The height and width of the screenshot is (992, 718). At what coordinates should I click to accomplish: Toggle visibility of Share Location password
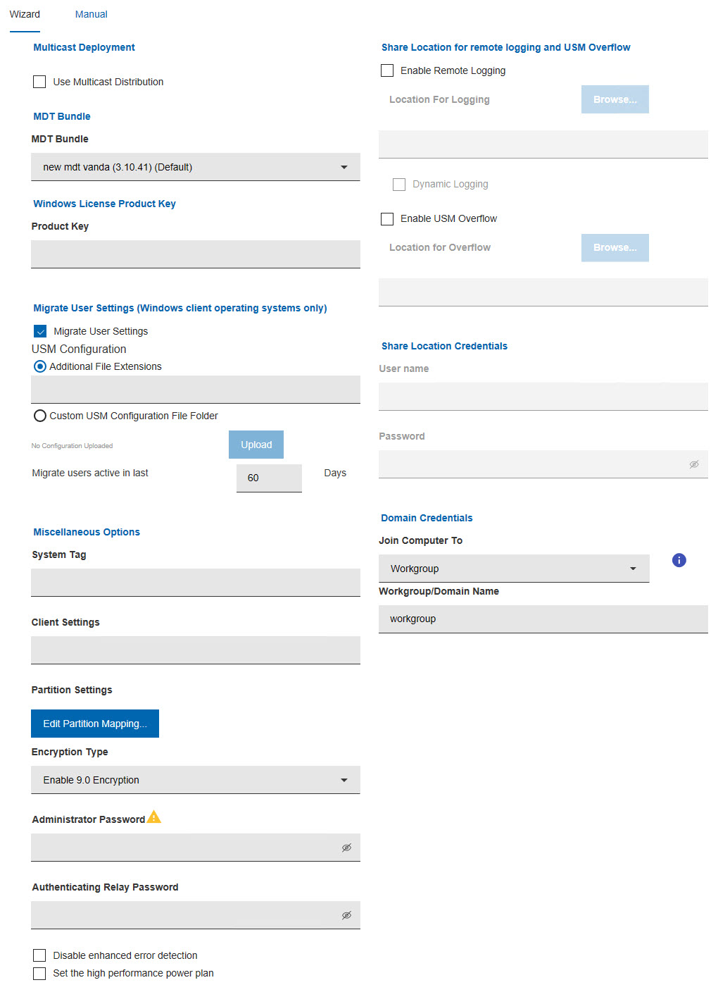694,464
